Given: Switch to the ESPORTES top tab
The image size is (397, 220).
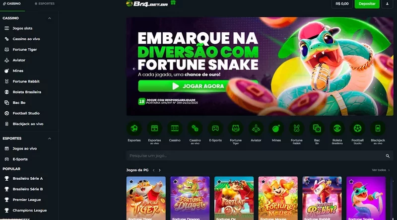Looking at the screenshot, I should (45, 4).
